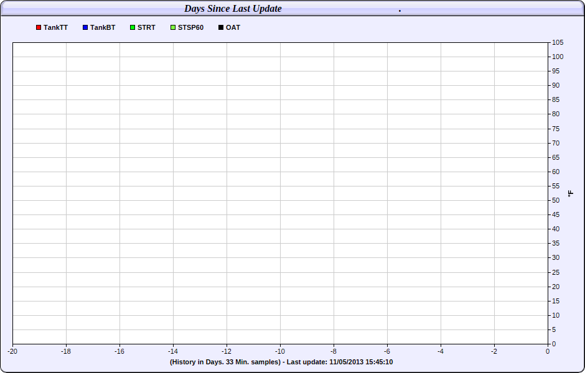Screen dimensions: 585x373
Task: Click the -14 x-axis tick label
Action: [173, 351]
